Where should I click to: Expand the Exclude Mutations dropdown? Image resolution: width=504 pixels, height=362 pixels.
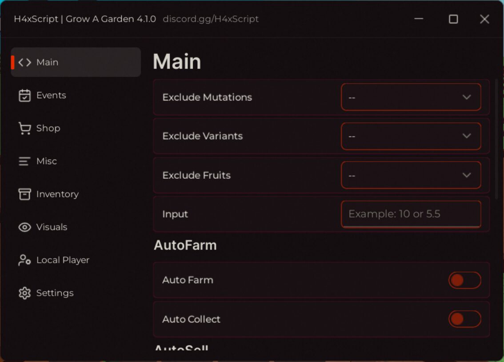[x=411, y=97]
